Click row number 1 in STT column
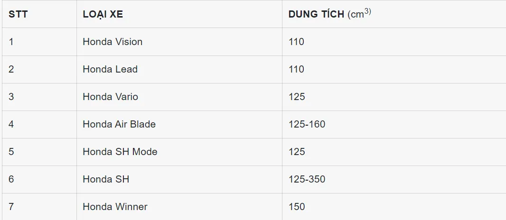The width and height of the screenshot is (506, 220). pos(11,42)
